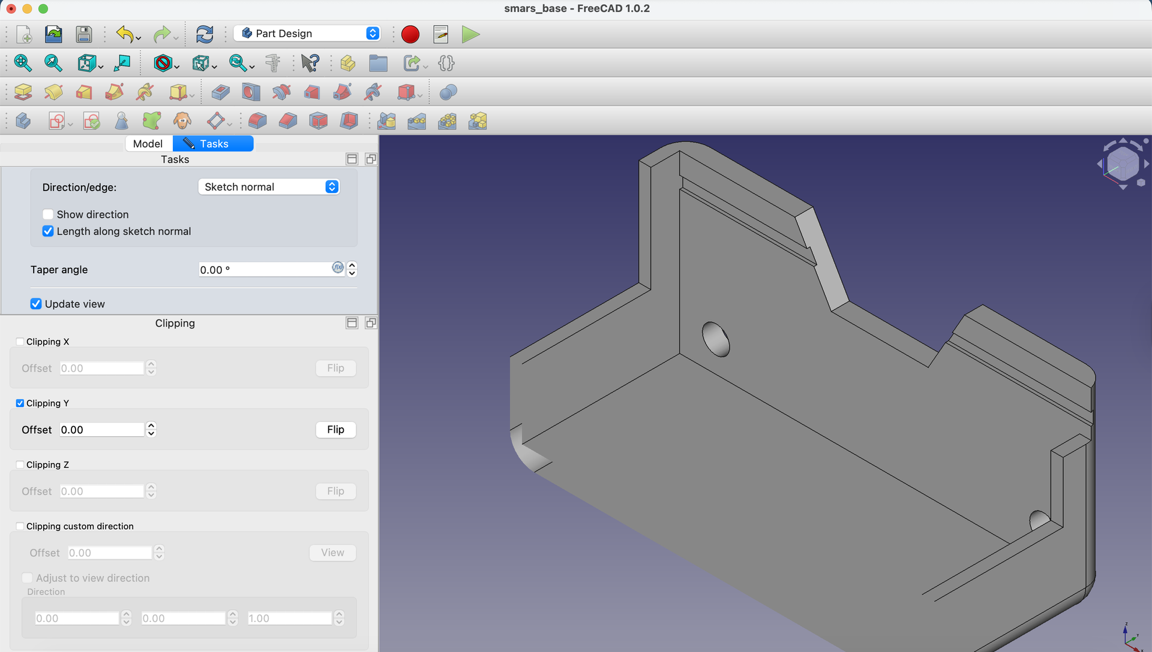Click the Fillet tool icon
1152x652 pixels.
click(257, 121)
